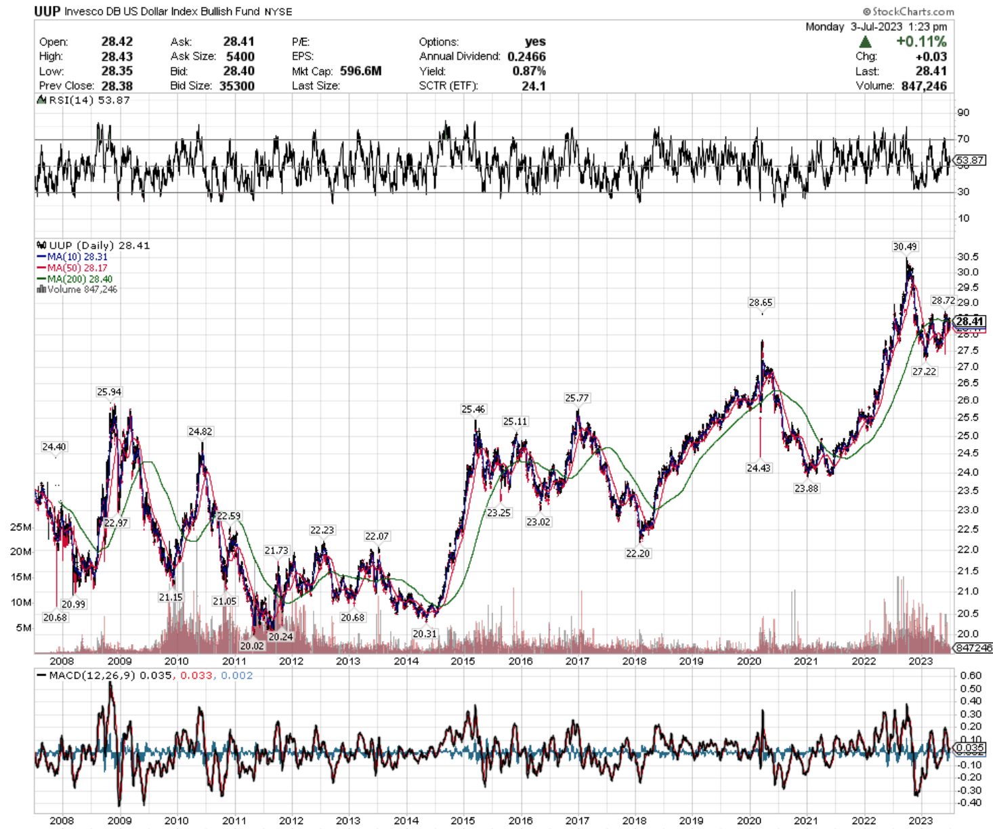Click the 2020 low label 24.43

coord(759,467)
